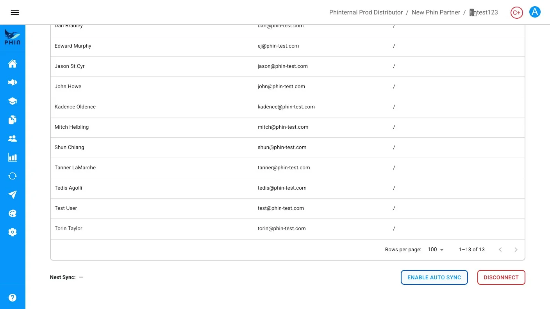This screenshot has width=550, height=309.
Task: Click email kadence@phin-test.com
Action: 286,107
